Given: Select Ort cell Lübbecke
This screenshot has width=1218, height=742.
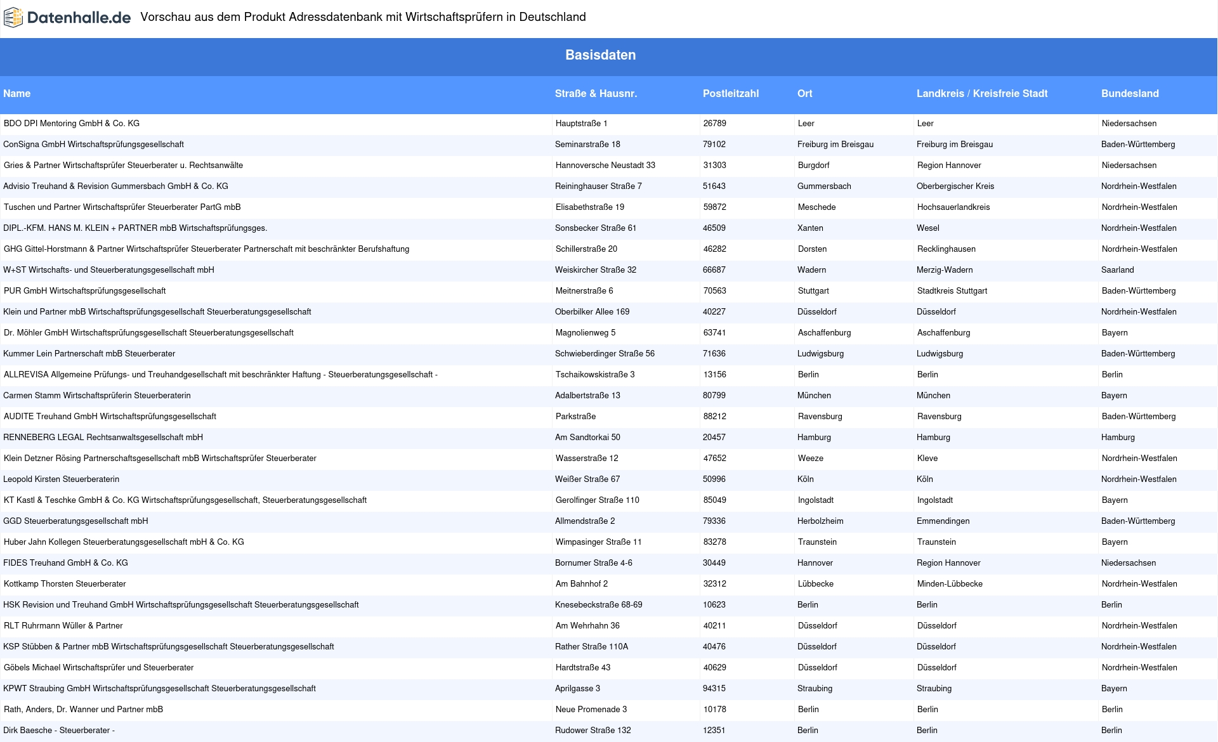Looking at the screenshot, I should coord(816,584).
